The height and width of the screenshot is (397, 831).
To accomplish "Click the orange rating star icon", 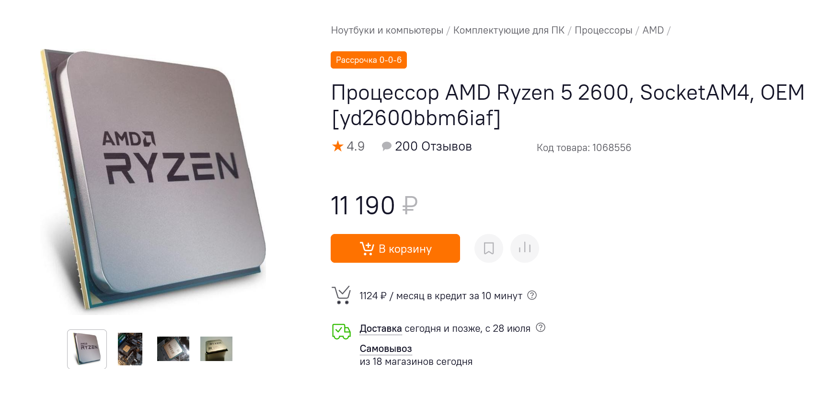I will pyautogui.click(x=338, y=146).
